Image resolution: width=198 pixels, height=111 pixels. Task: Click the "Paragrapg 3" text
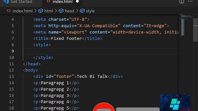[55, 96]
